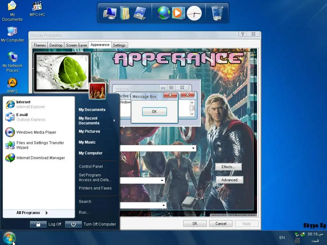Click the analog clock icon in the dock

[x=194, y=13]
